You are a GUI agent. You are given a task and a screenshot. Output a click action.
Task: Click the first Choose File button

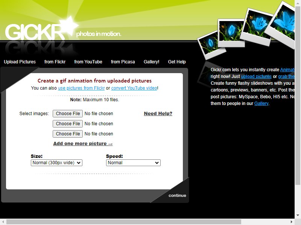pos(68,114)
